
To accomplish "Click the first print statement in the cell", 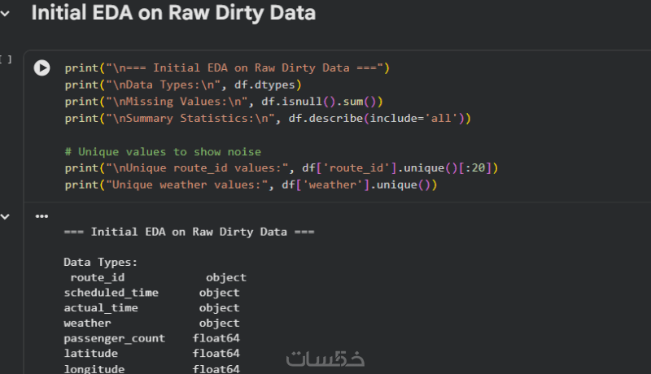I will click(x=227, y=68).
